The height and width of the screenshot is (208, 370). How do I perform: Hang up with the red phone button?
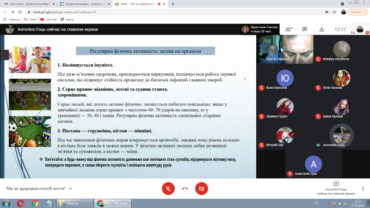click(185, 189)
